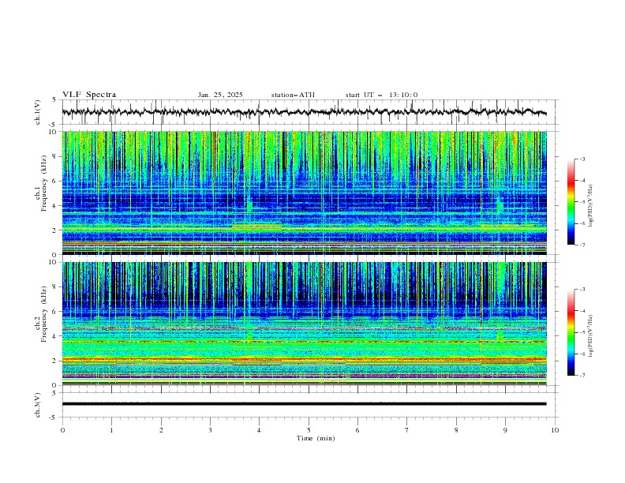Image resolution: width=625 pixels, height=483 pixels.
Task: Click the ch.2 colorbar "log(PSD)(V²/Hz)" label
Action: [x=591, y=336]
